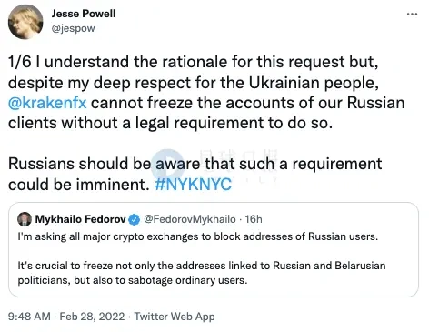This screenshot has height=332, width=429.
Task: Open Mykhailo Fedorov name in quoted tweet
Action: 80,219
